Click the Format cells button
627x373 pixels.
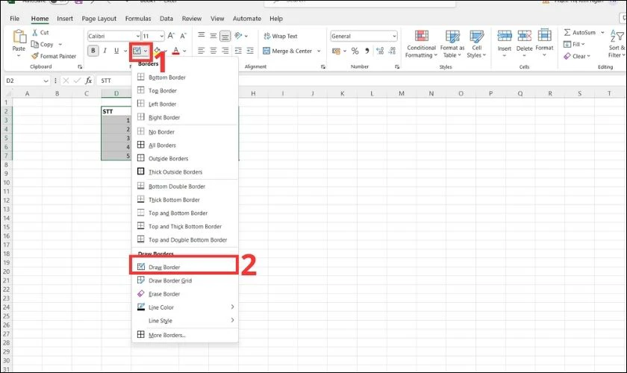pyautogui.click(x=544, y=43)
